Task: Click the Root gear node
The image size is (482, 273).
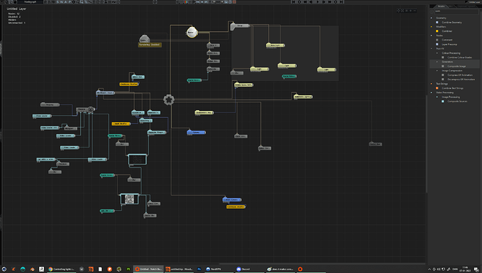Action: pyautogui.click(x=168, y=100)
